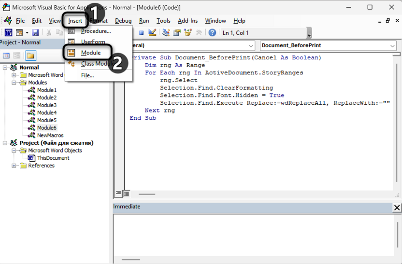Choose Module from the Insert menu
402x264 pixels.
tap(91, 53)
